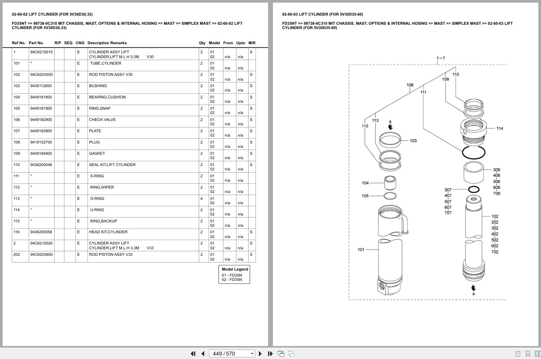Switch to continuous page layout

coord(528,354)
